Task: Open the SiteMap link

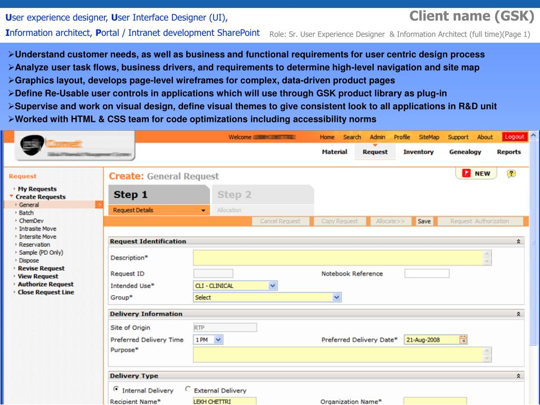Action: click(429, 137)
